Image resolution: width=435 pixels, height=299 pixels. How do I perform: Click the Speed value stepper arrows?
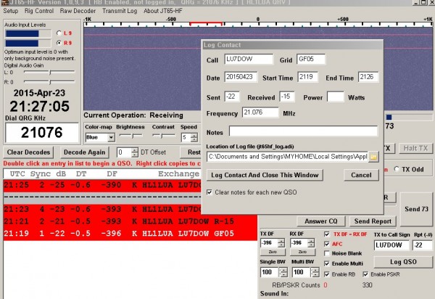tap(194, 137)
